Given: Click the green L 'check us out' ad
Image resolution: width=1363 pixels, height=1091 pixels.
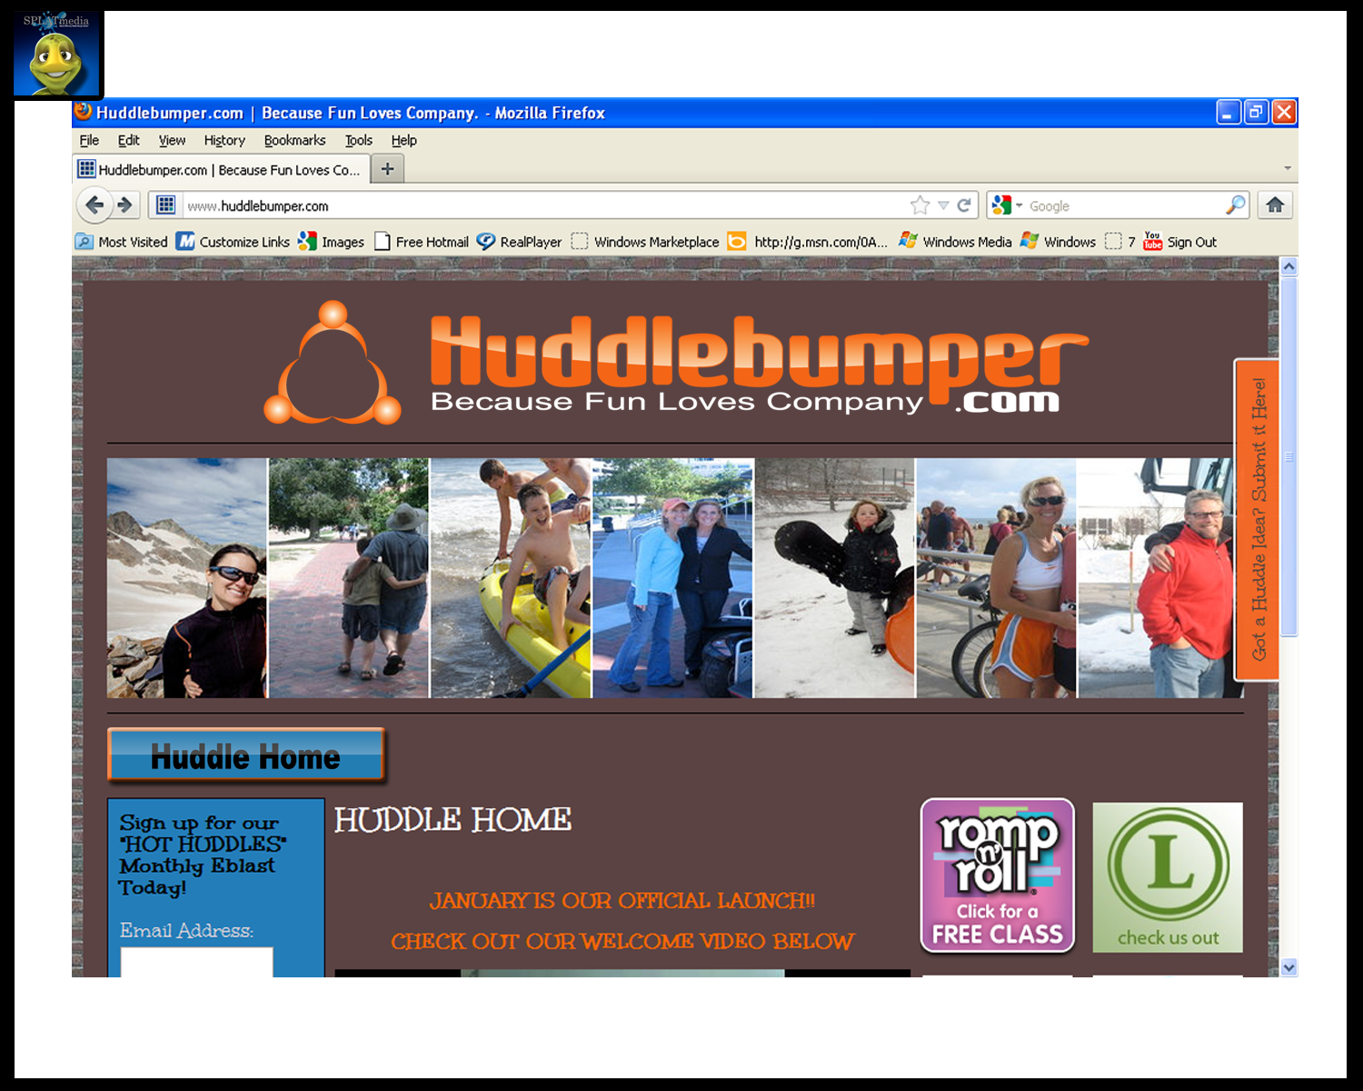Looking at the screenshot, I should click(x=1168, y=877).
